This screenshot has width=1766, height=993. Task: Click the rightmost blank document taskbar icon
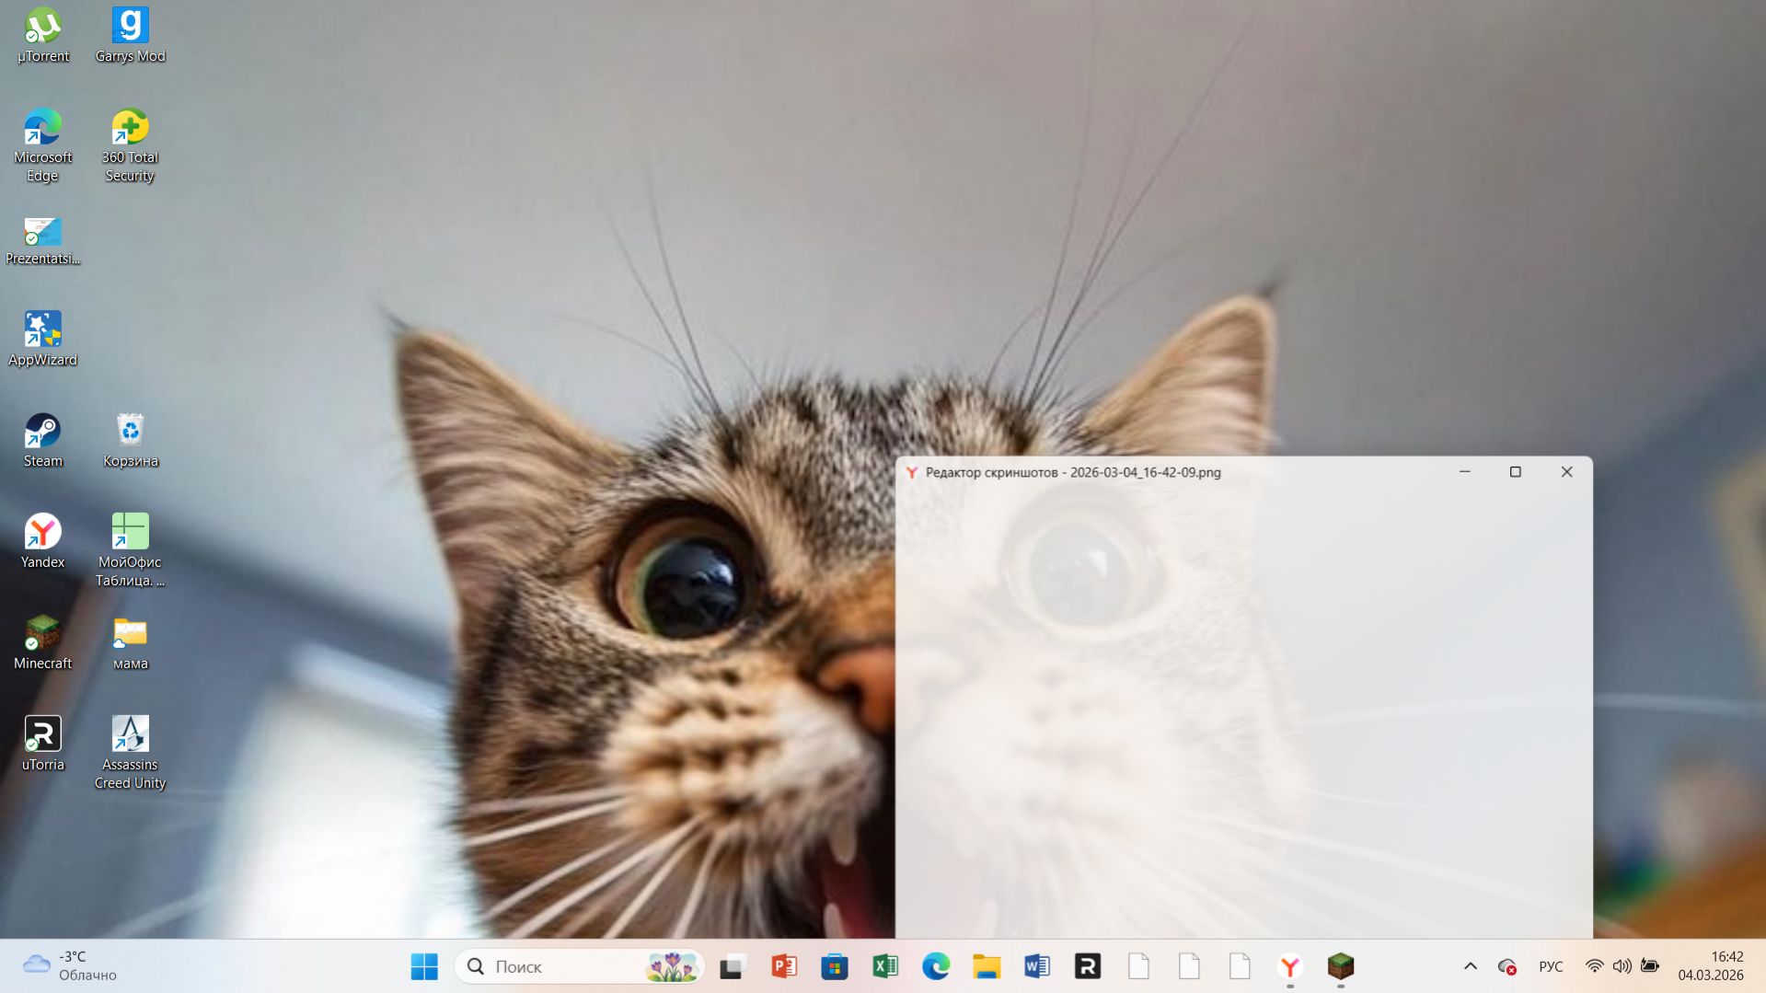pos(1240,966)
